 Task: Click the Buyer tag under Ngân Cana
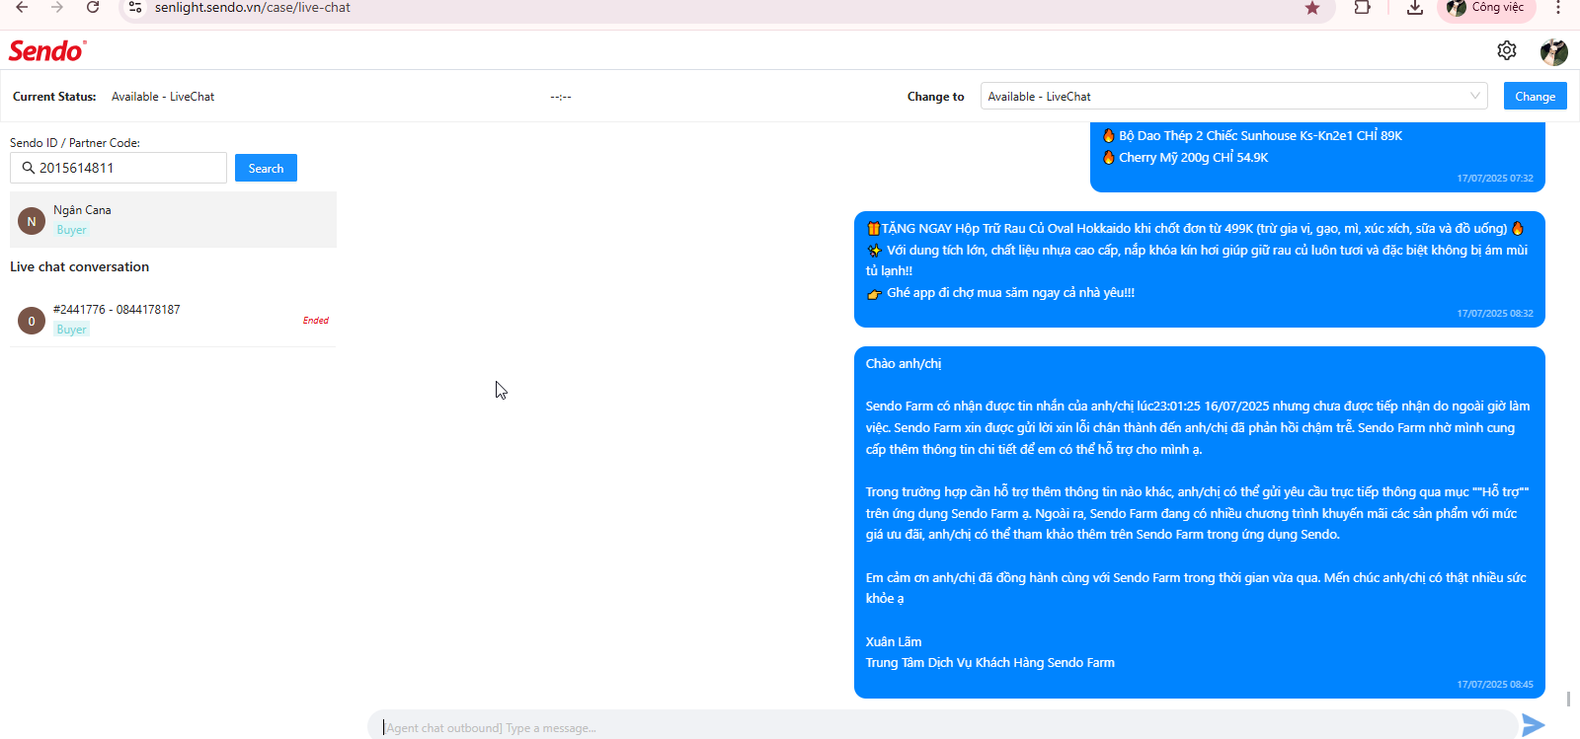[71, 230]
